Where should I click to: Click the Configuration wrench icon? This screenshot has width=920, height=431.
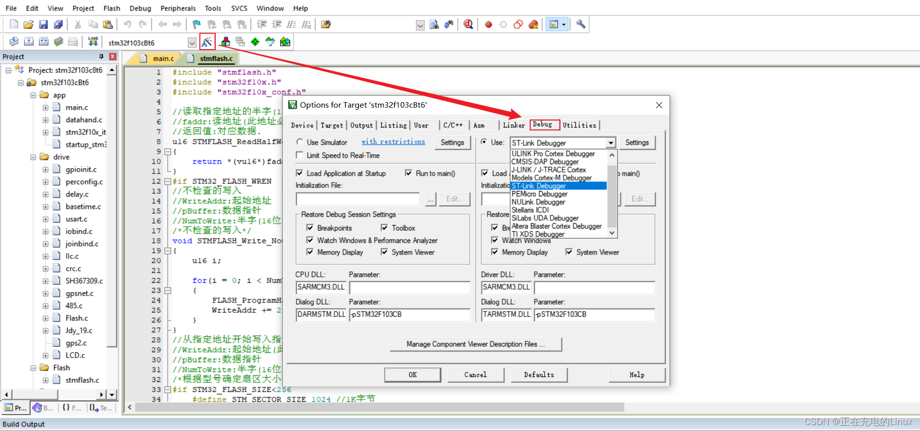[581, 24]
